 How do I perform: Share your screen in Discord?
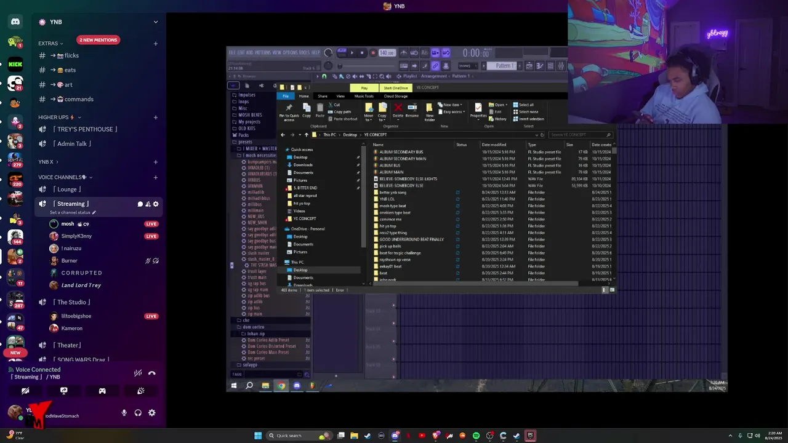tap(63, 391)
